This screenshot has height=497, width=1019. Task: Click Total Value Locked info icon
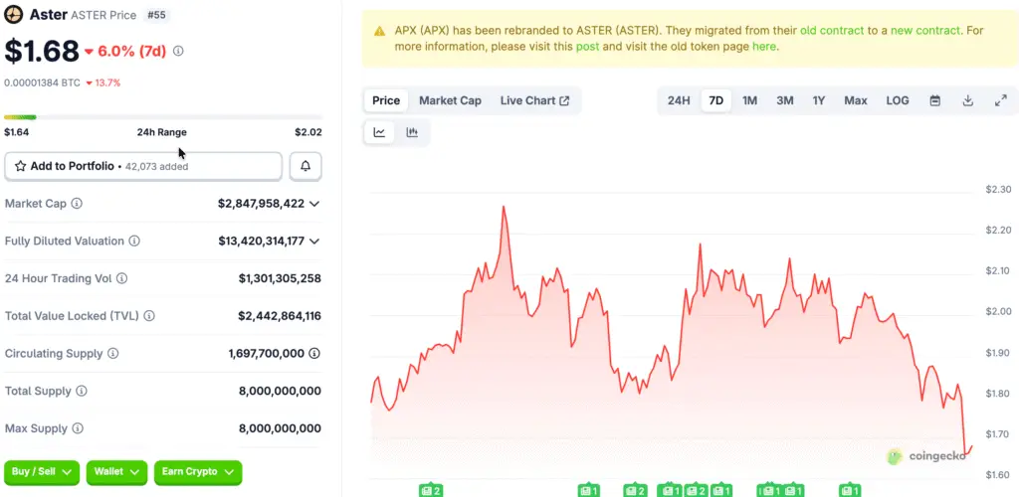click(x=149, y=316)
